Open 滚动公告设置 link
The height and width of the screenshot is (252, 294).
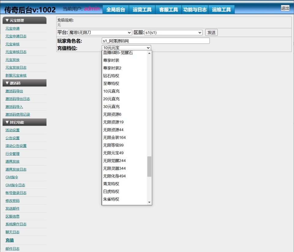click(x=16, y=146)
